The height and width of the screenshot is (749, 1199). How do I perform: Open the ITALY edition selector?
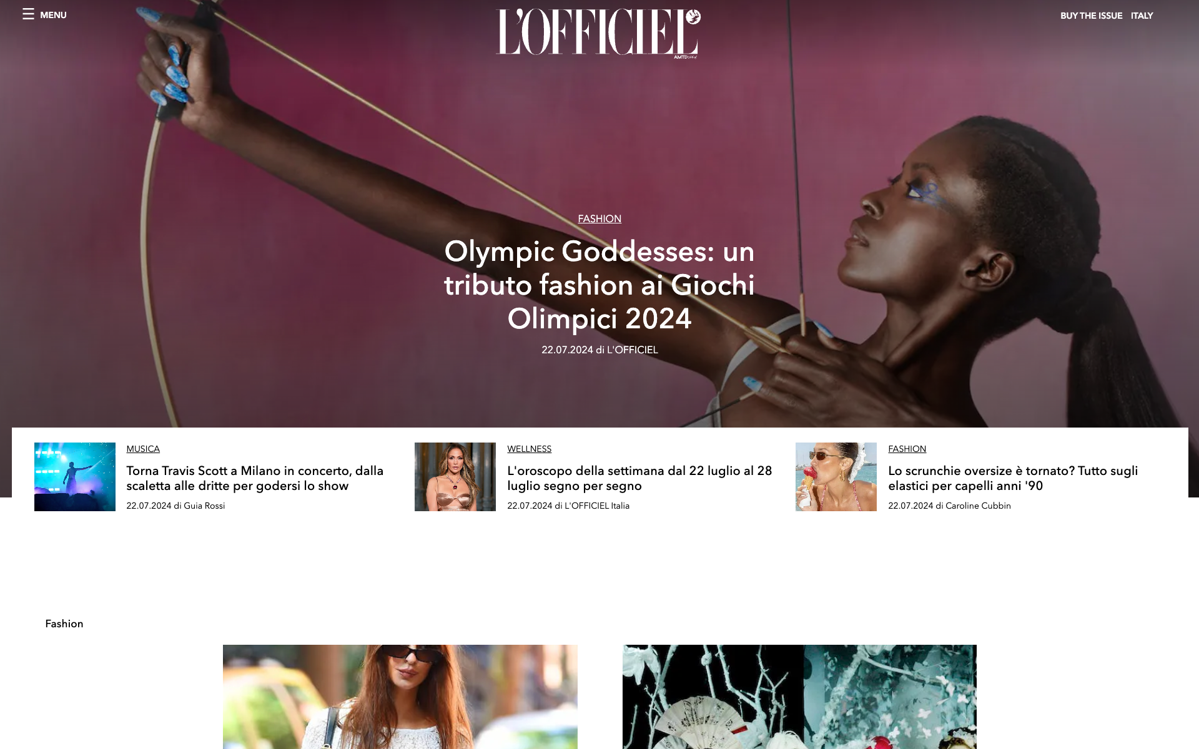1142,16
